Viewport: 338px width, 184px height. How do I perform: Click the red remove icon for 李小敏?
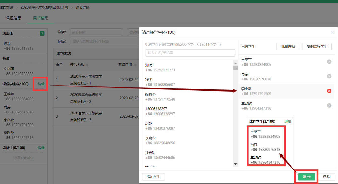click(329, 91)
